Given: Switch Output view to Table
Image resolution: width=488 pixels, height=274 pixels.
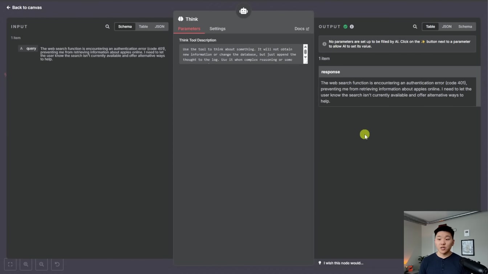Looking at the screenshot, I should (x=430, y=26).
